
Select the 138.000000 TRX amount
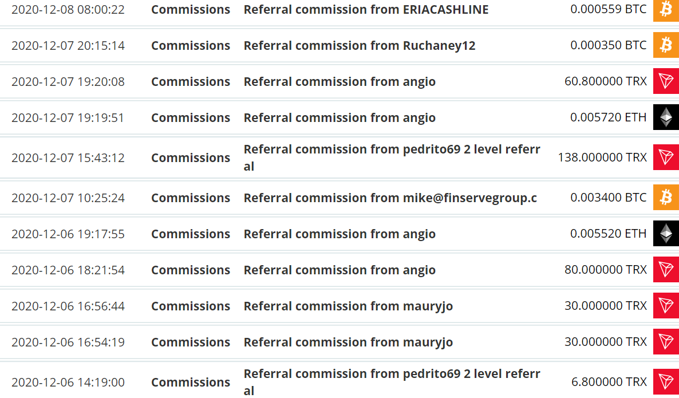[602, 157]
